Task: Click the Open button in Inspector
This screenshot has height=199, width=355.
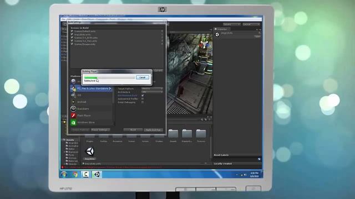Action: 257,36
